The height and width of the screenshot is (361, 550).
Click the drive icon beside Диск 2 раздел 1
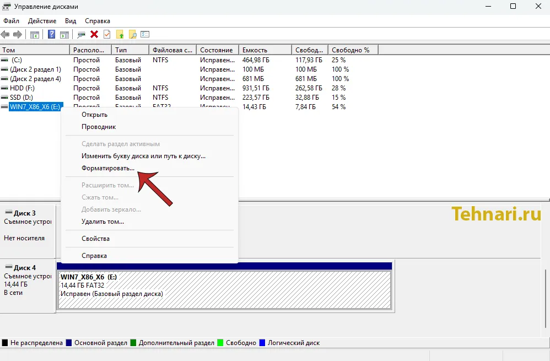point(4,69)
